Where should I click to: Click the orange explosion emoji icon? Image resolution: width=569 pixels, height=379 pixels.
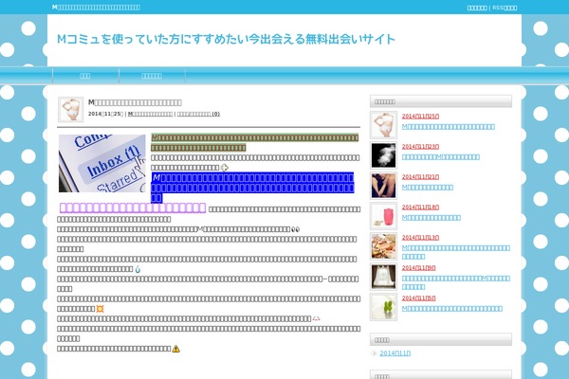100,309
